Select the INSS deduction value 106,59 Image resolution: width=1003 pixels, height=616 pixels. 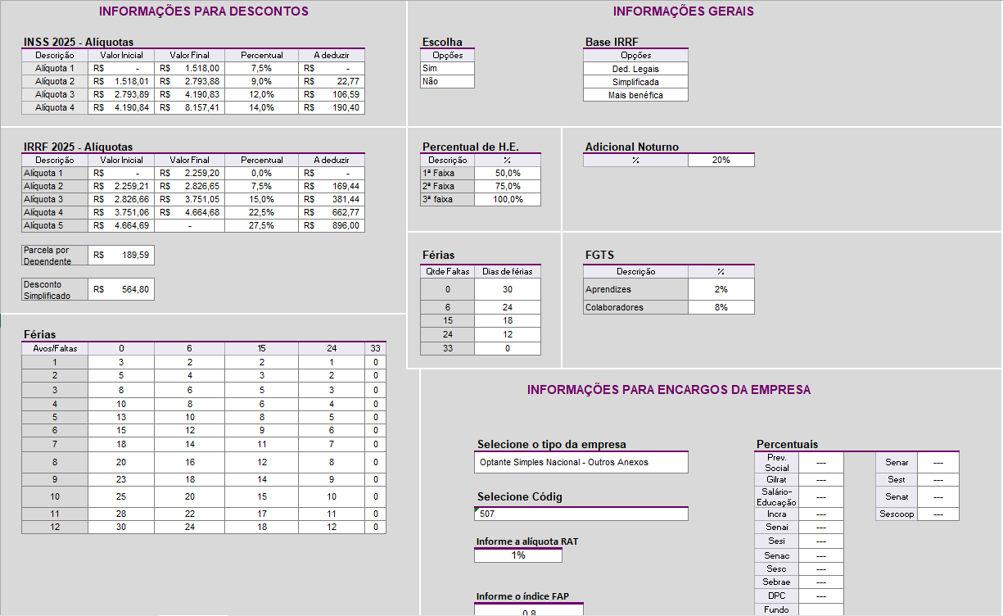332,94
